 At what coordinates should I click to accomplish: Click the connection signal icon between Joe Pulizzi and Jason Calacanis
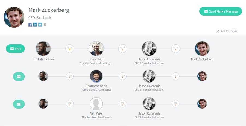coord(122,49)
